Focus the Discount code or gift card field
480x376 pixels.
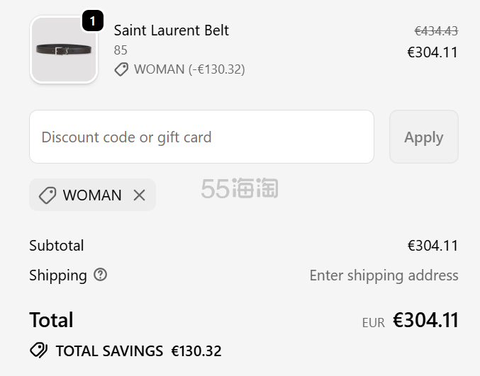(x=201, y=137)
